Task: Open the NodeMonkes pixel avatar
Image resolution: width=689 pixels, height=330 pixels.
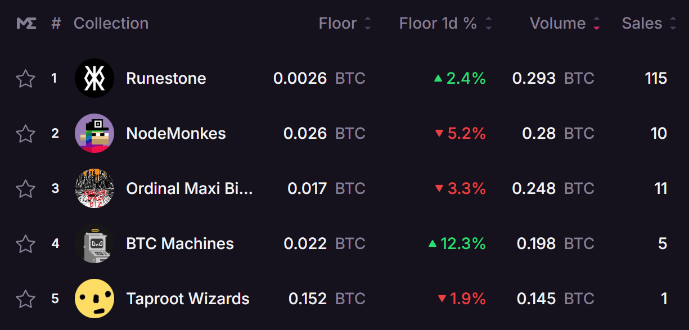Action: (x=94, y=133)
